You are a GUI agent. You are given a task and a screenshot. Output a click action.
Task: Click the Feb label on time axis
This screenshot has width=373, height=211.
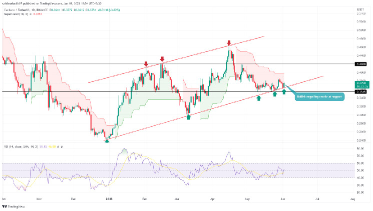click(x=144, y=199)
